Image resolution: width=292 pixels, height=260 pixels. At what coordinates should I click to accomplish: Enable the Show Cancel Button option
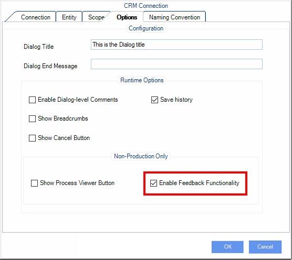[32, 138]
